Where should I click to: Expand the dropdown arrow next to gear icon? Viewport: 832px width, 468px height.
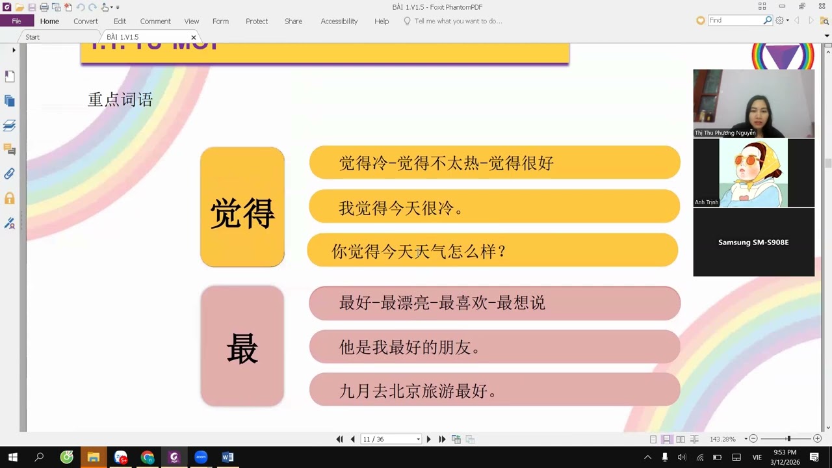tap(788, 21)
